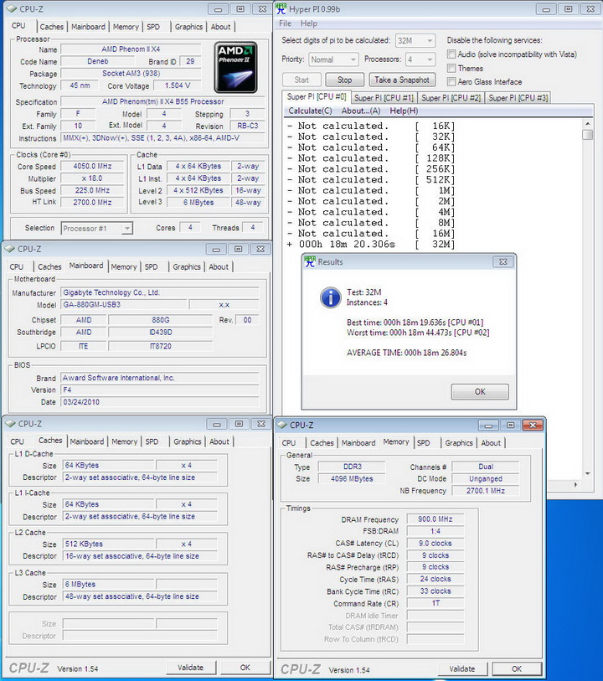
Task: Open CPU tab in Mainboard CPU-Z window
Action: click(17, 266)
